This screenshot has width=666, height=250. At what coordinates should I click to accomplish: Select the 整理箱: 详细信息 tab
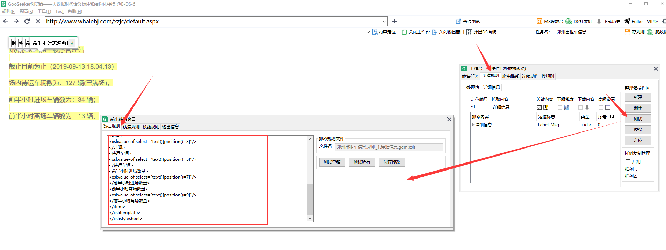pos(483,87)
